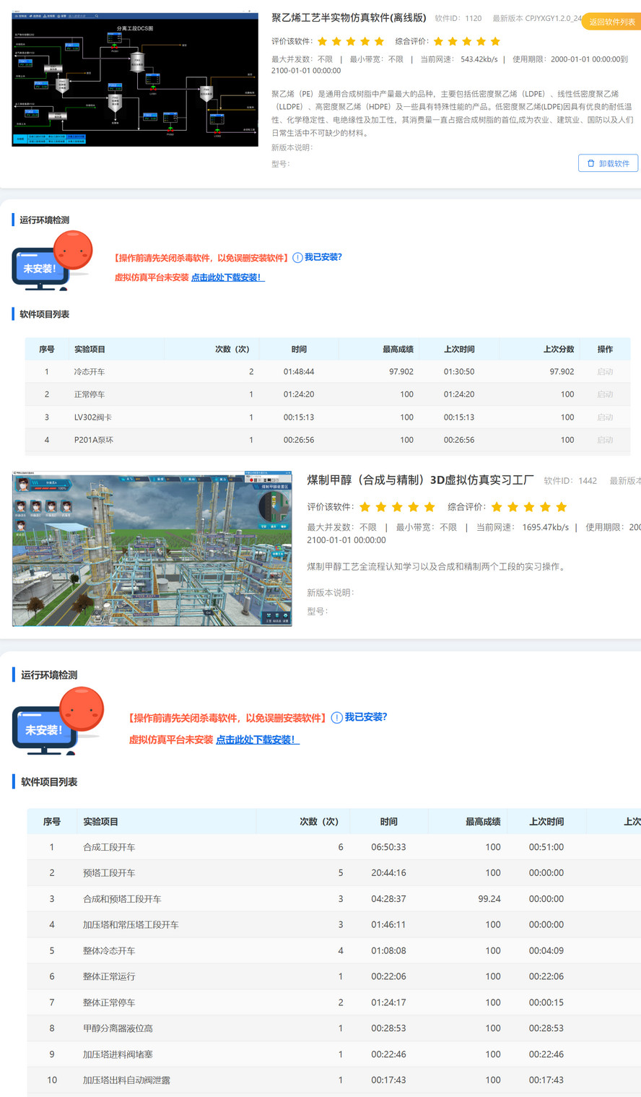Click 启动 in the P201A泵坏 row

point(604,440)
